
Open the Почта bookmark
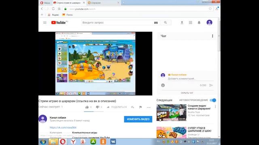coord(68,15)
